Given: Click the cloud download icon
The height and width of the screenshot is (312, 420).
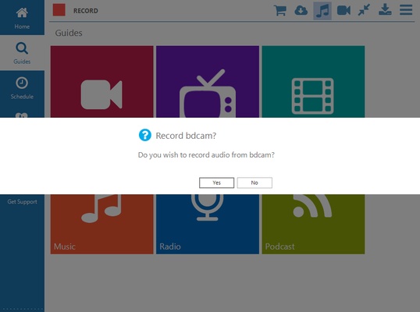Looking at the screenshot, I should (301, 11).
